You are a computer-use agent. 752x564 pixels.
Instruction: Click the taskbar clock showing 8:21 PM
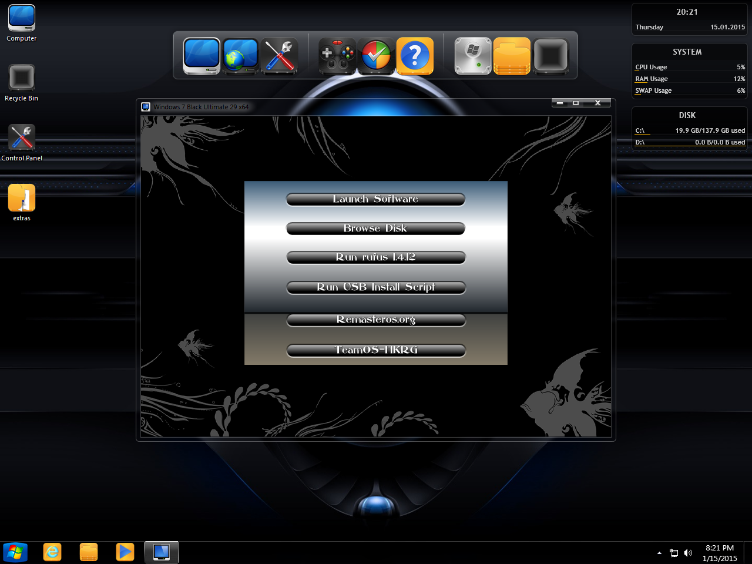pos(720,553)
